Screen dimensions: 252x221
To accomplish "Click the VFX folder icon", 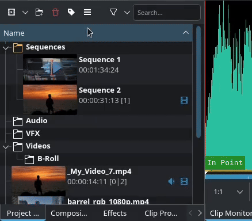I will tap(18, 134).
